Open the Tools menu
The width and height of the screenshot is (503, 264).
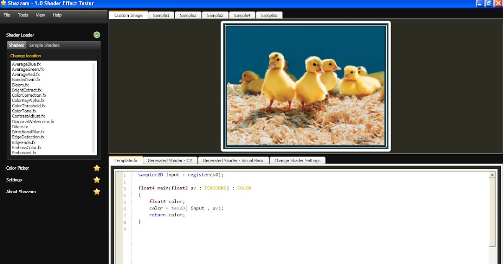coord(23,15)
